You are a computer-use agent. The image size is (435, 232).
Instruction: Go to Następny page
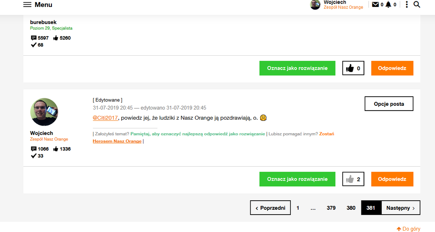click(x=401, y=208)
